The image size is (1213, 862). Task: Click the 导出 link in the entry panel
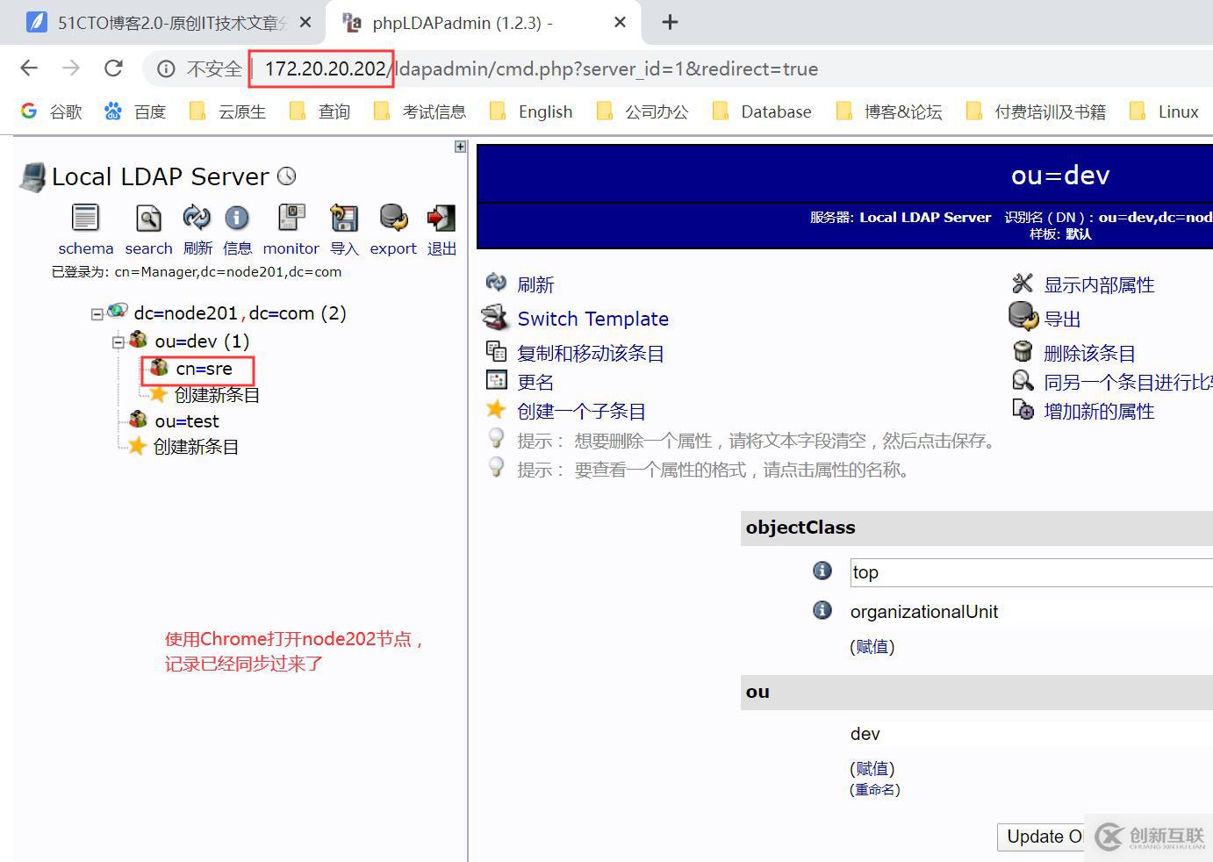click(x=1062, y=319)
